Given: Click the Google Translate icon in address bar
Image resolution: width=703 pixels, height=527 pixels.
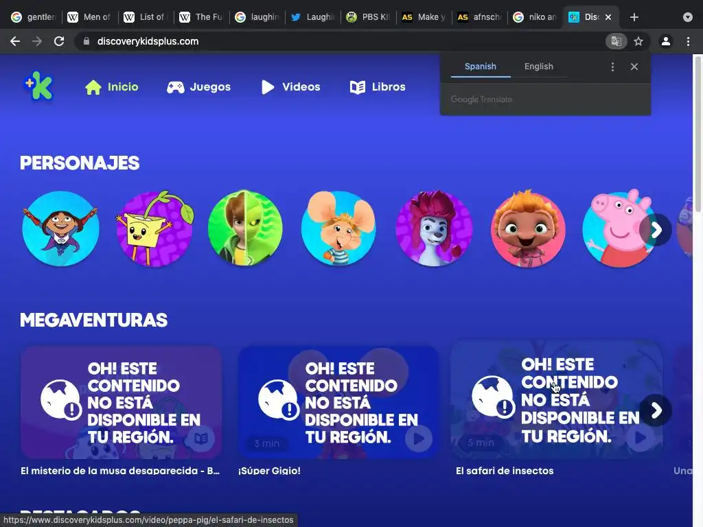Looking at the screenshot, I should pos(616,41).
